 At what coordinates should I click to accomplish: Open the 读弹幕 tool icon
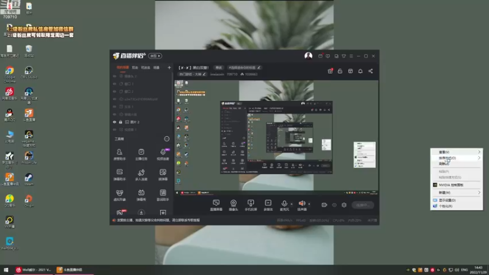tap(163, 175)
